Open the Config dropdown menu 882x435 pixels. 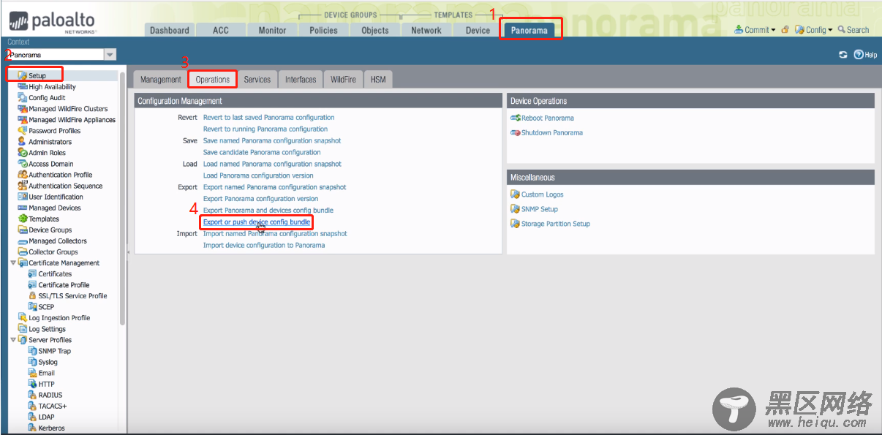(x=814, y=30)
